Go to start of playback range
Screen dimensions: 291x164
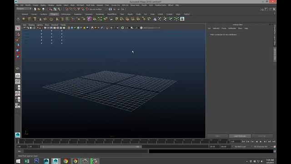[x=243, y=142]
